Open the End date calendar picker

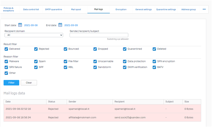60,25
